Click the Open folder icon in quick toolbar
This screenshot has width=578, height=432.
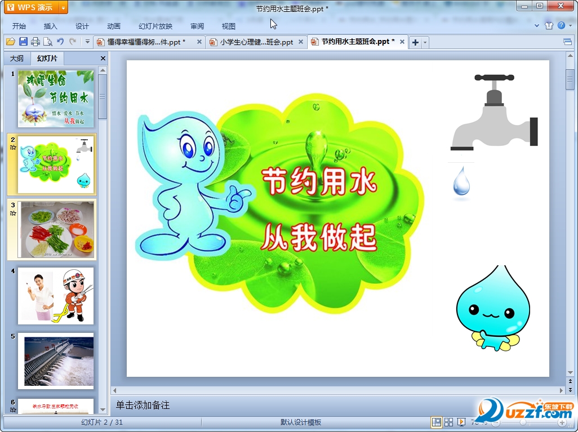(x=10, y=42)
